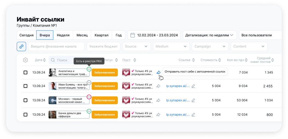
Task: Switch to the Неделя period tab
Action: click(x=63, y=35)
